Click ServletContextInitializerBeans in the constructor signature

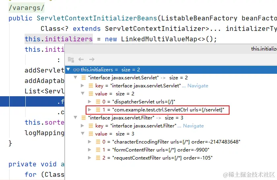97,18
